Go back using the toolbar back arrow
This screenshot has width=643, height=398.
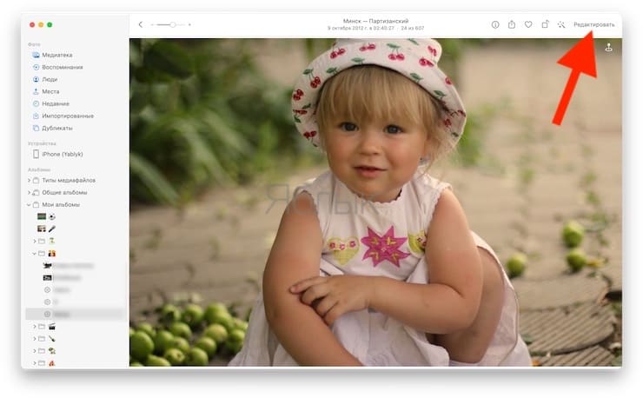[141, 24]
